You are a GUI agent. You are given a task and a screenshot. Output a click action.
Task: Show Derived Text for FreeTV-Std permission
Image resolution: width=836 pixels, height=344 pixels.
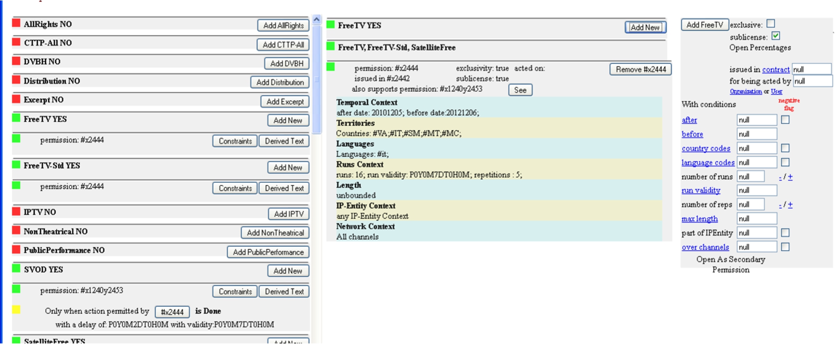click(284, 188)
